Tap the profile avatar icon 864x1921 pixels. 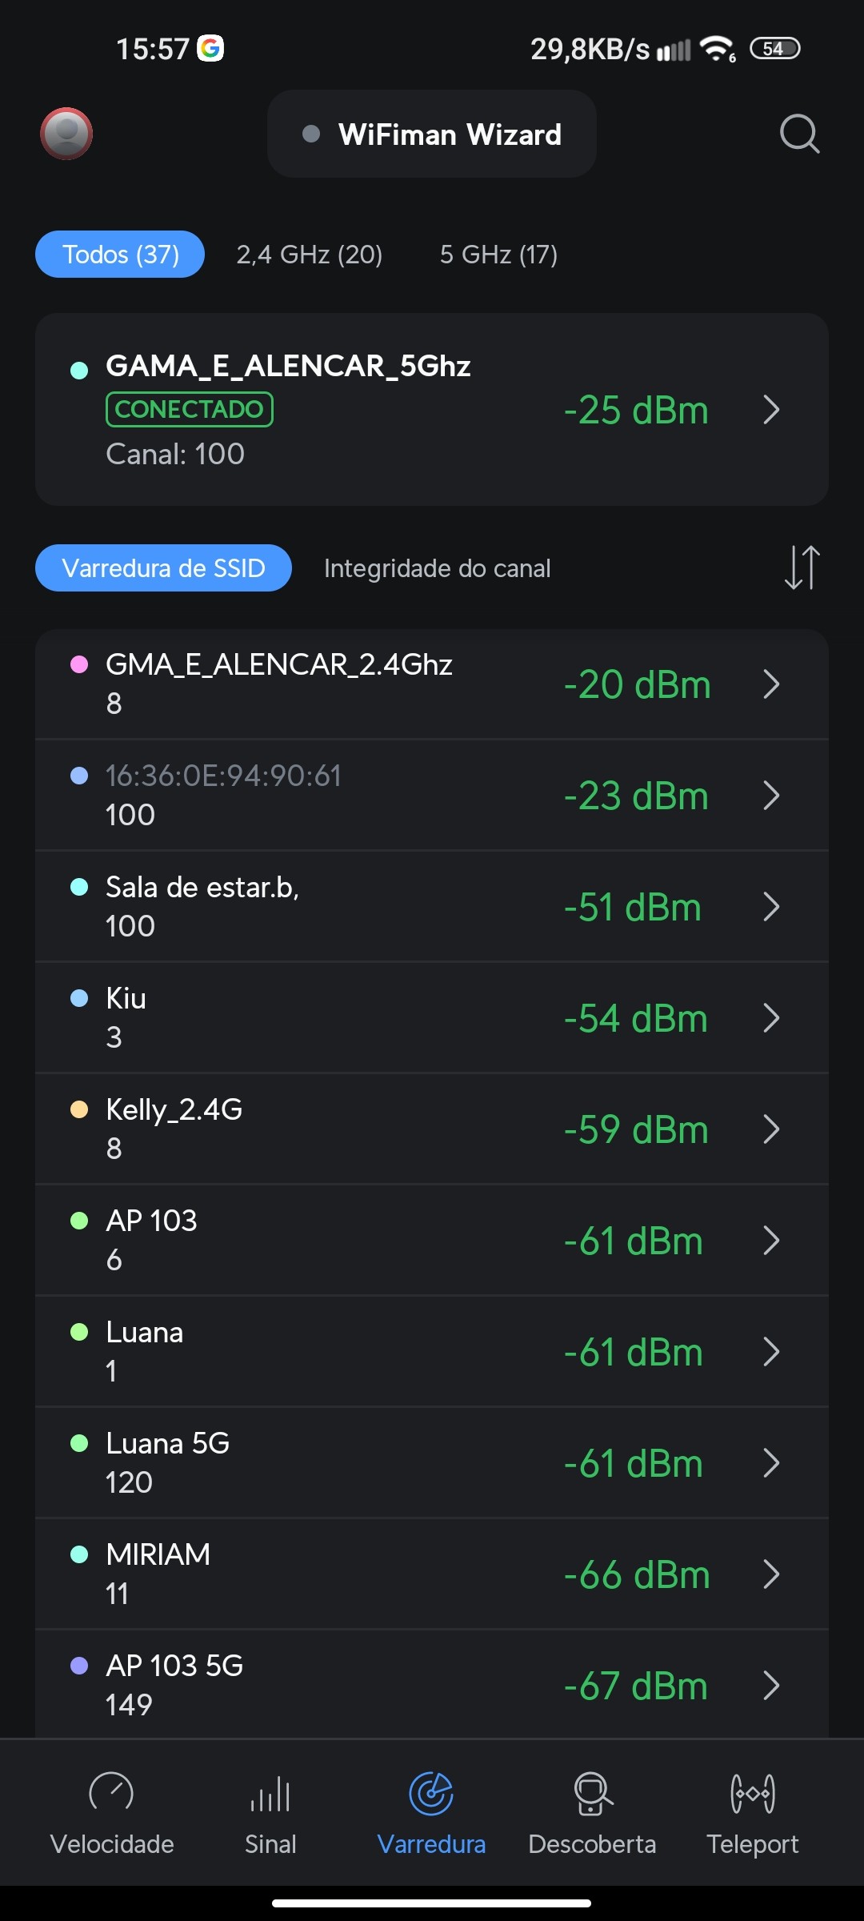(66, 134)
